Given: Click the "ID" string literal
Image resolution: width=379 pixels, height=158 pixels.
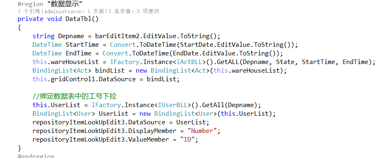Looking at the screenshot, I should (187, 140).
